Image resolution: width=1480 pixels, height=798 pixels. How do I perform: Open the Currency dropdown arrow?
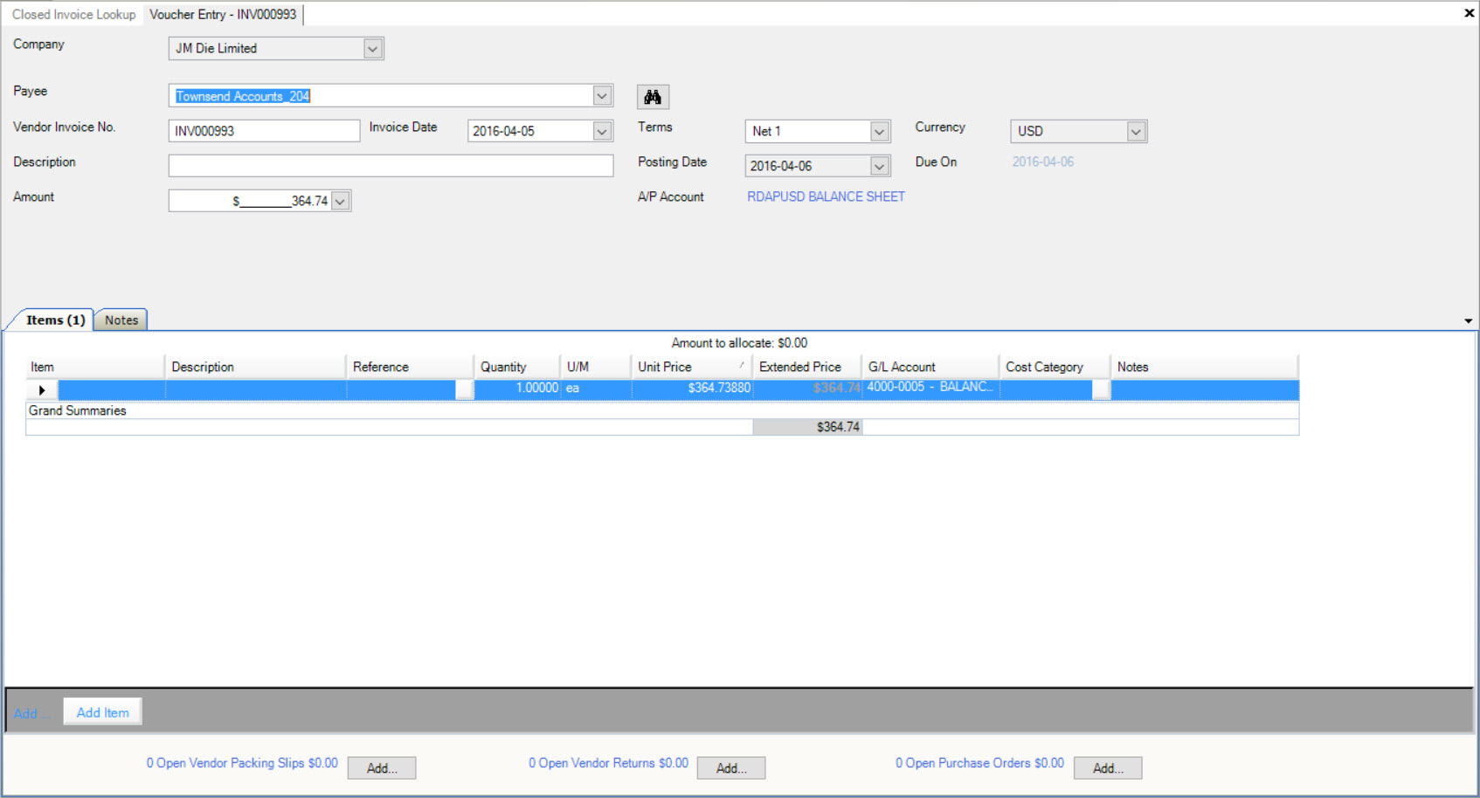[x=1136, y=131]
